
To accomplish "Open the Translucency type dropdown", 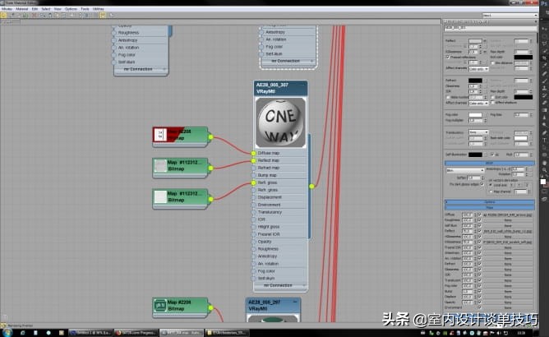I will click(x=478, y=132).
